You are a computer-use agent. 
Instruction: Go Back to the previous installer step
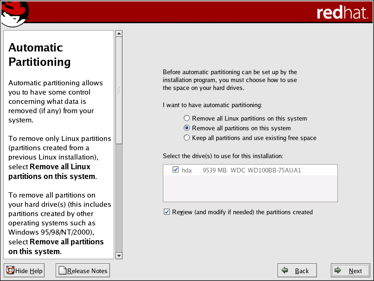[297, 271]
